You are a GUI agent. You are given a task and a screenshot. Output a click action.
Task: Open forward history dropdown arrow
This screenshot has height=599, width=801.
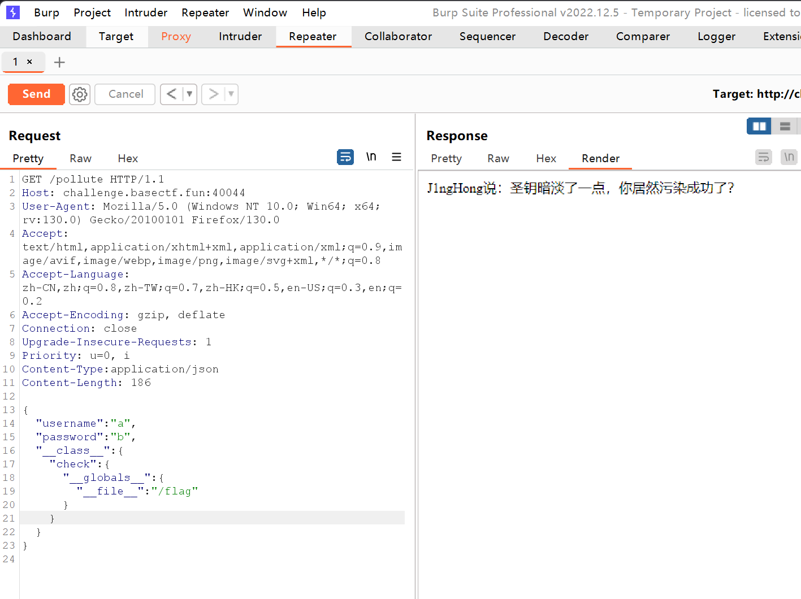pos(231,94)
